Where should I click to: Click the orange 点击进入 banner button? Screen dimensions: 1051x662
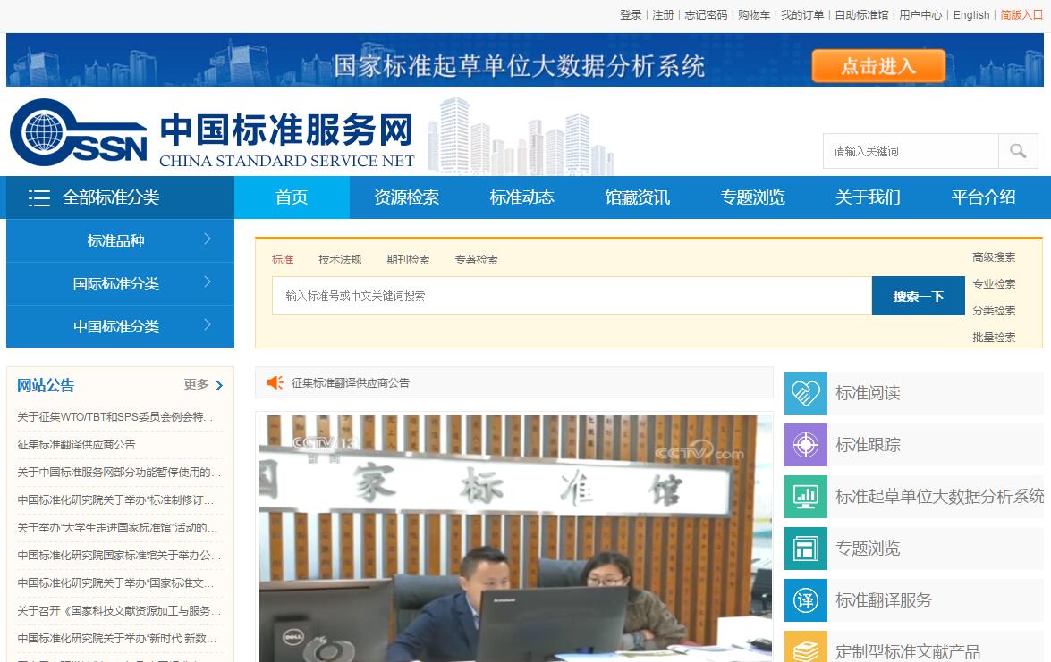(x=878, y=66)
